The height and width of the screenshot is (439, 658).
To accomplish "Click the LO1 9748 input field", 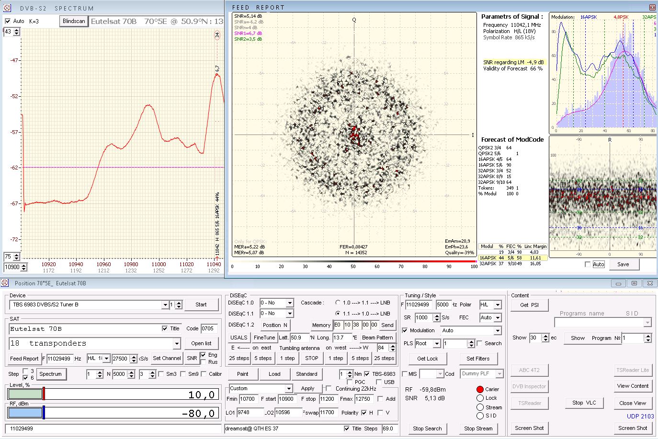I will 250,412.
